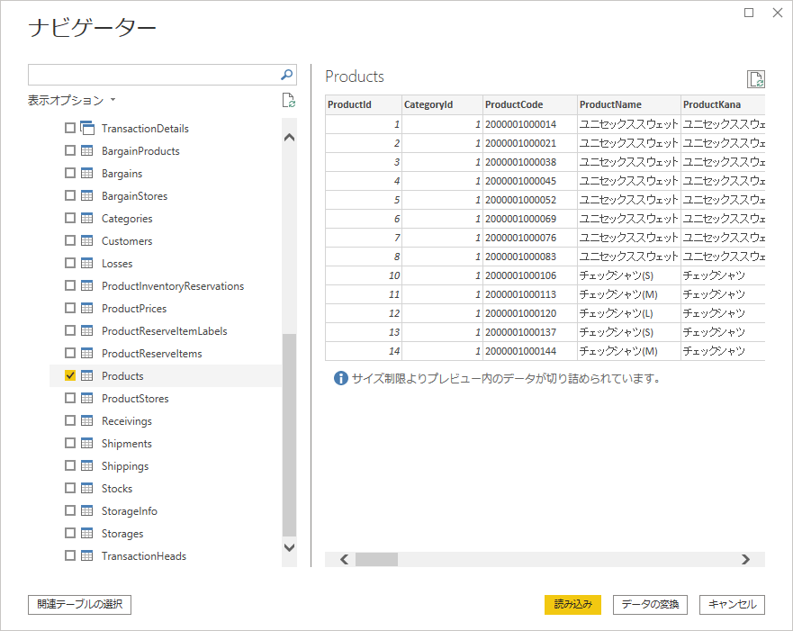Click the horizontal scrollbar thumb in preview
The height and width of the screenshot is (631, 793).
pyautogui.click(x=376, y=559)
